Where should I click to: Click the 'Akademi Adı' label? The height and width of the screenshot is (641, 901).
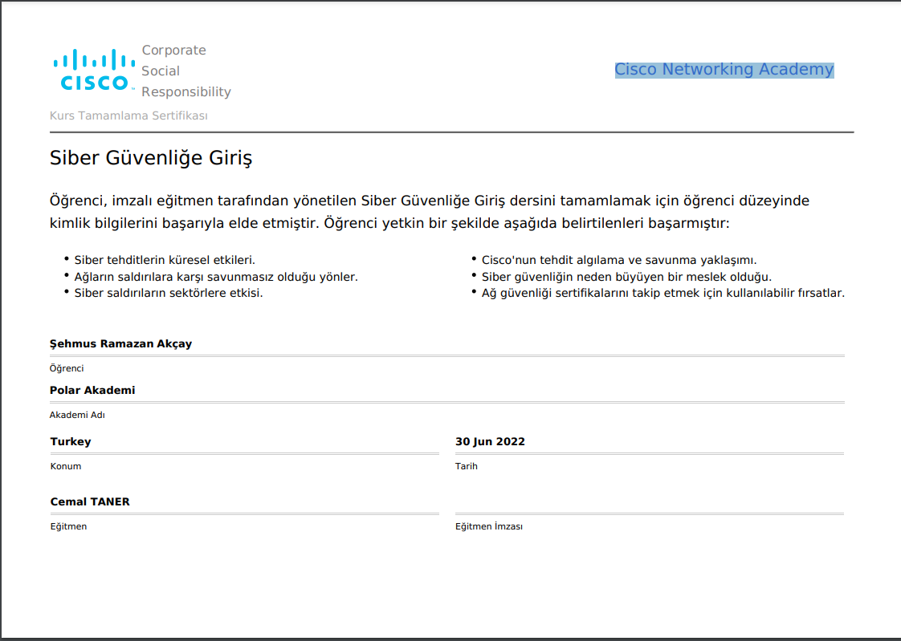(77, 415)
